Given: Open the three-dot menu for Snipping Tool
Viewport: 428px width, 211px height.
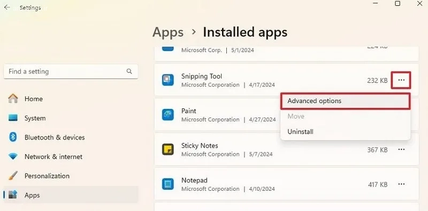Looking at the screenshot, I should click(401, 80).
